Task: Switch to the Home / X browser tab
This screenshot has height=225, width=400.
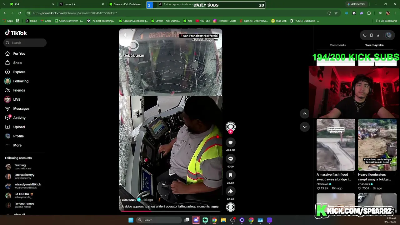Action: pyautogui.click(x=82, y=4)
